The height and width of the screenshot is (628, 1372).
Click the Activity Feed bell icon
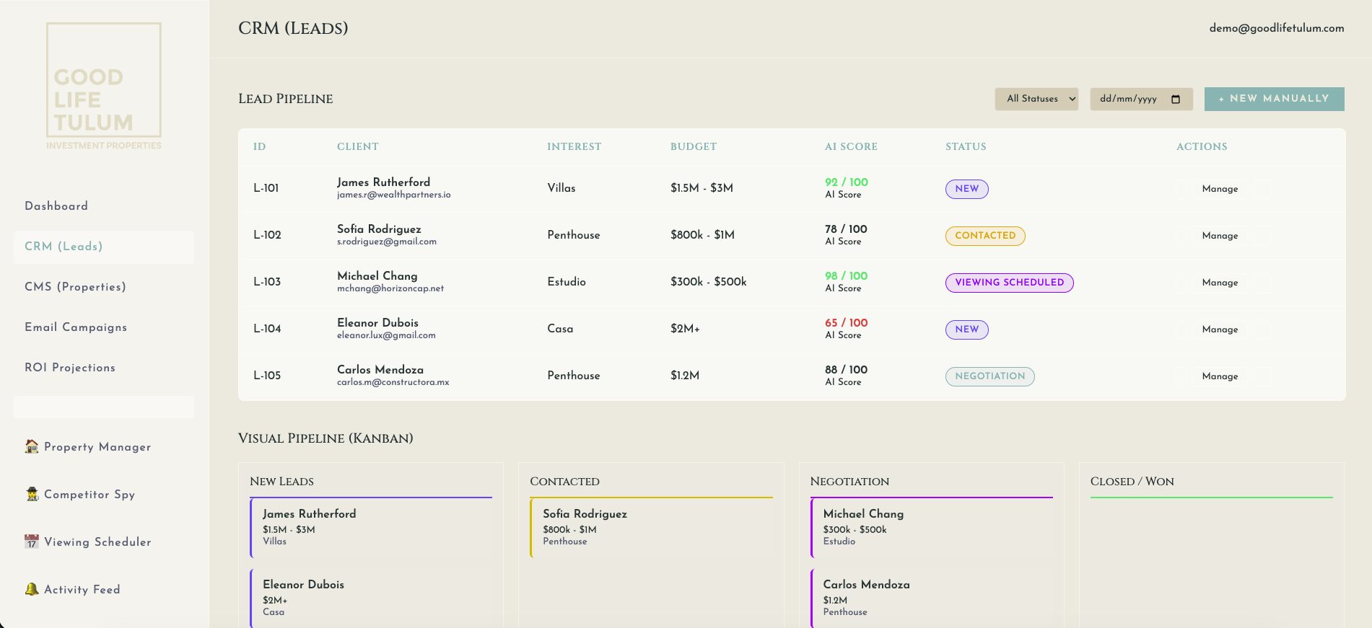coord(32,589)
